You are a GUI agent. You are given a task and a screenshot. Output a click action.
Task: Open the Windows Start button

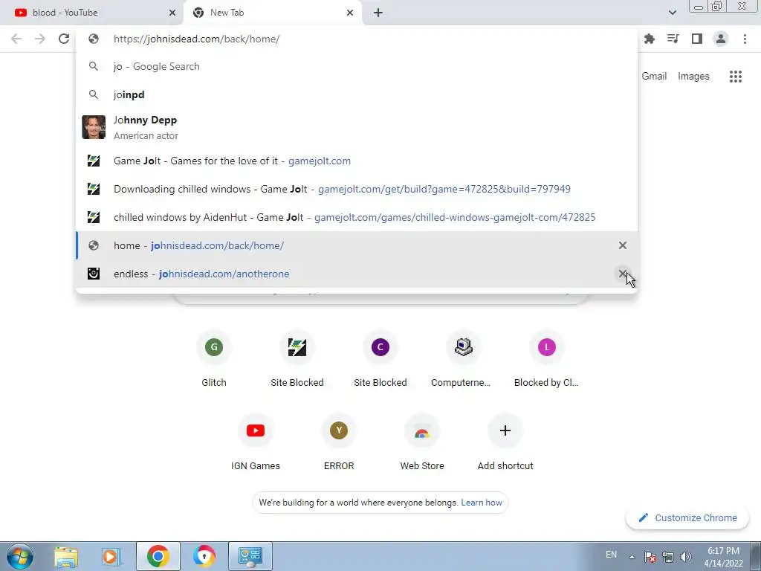point(20,556)
